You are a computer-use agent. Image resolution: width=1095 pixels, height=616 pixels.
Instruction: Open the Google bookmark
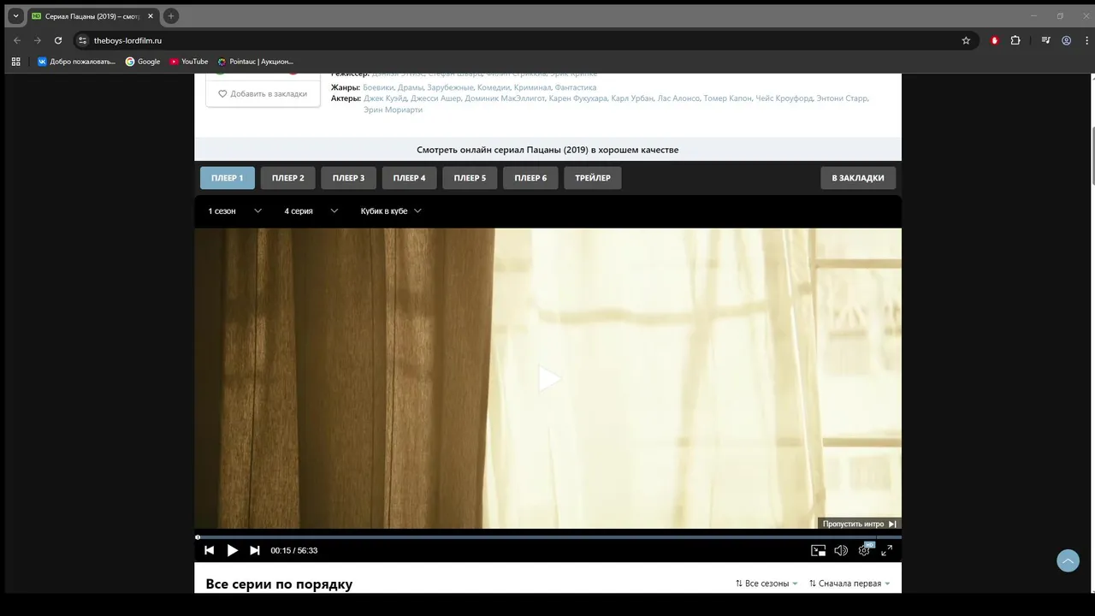(x=143, y=62)
